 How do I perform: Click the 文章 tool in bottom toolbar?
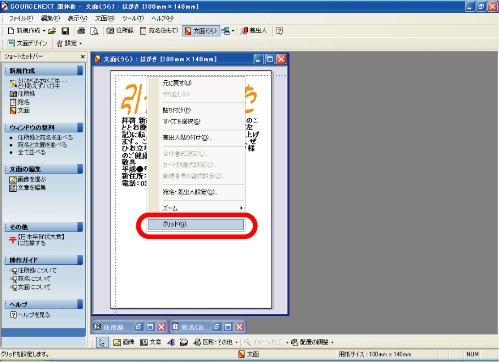[151, 342]
